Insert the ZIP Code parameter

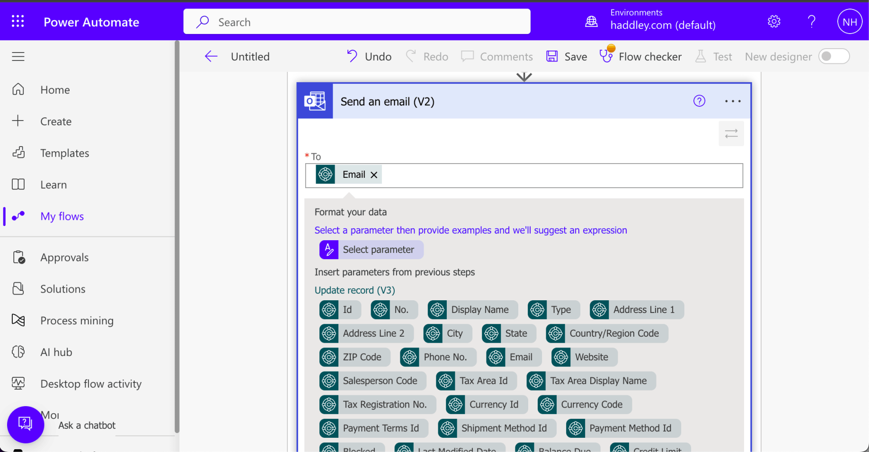point(355,357)
